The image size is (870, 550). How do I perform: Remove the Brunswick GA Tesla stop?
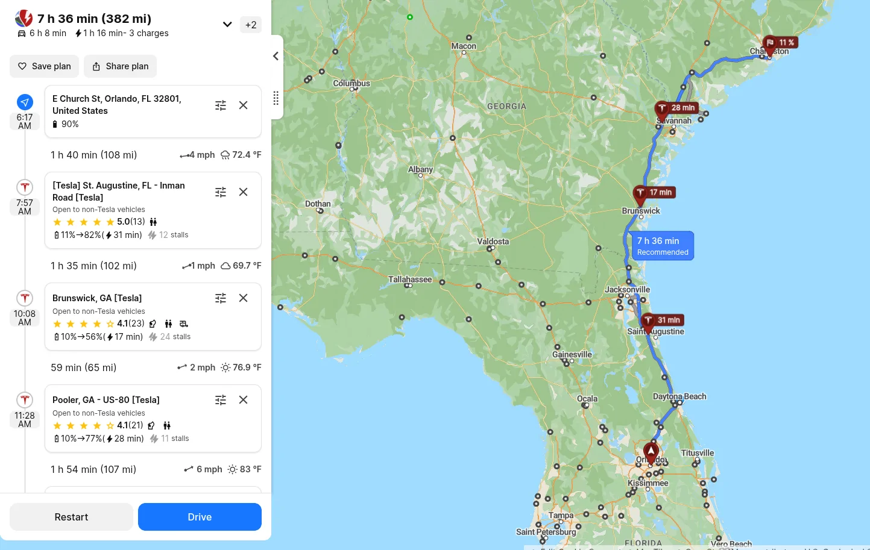(x=244, y=298)
